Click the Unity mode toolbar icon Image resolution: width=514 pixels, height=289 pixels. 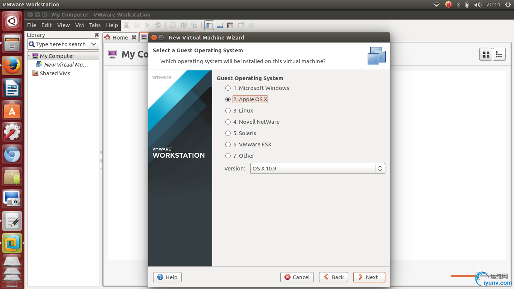241,25
